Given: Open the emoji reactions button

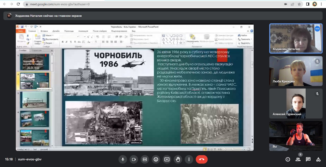Looking at the screenshot, I should 156,159.
